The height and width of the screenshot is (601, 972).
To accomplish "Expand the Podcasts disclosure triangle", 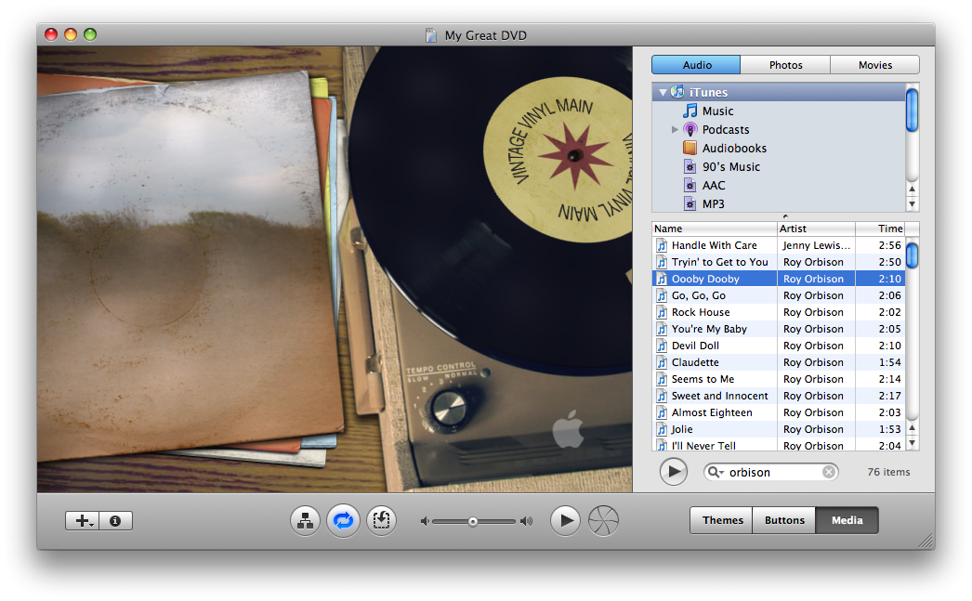I will click(675, 129).
